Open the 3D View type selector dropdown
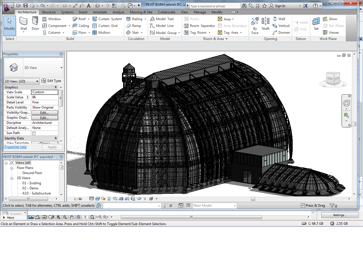This screenshot has width=363, height=269. point(62,68)
